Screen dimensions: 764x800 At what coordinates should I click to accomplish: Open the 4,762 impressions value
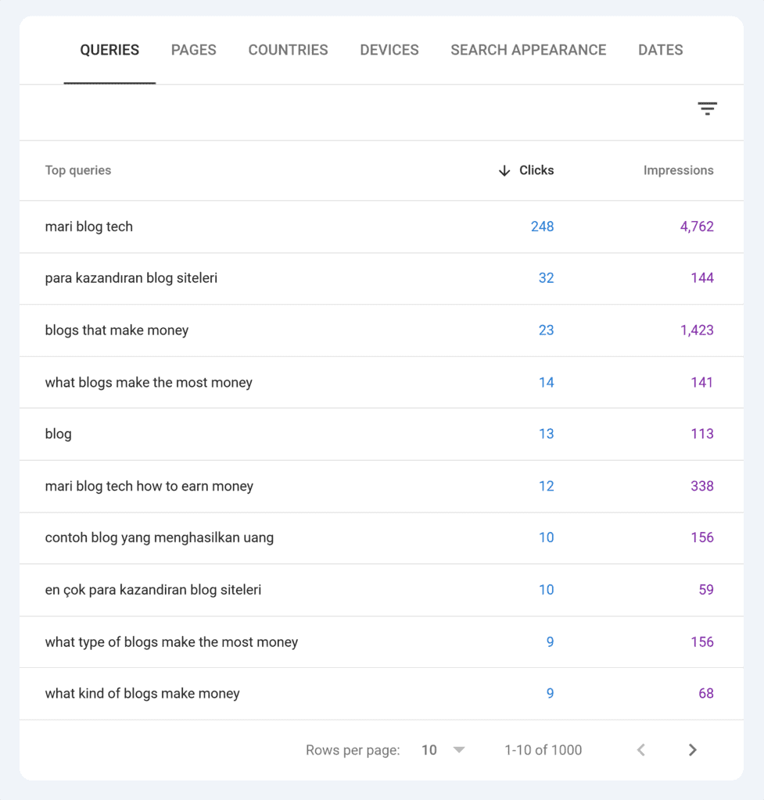point(698,227)
